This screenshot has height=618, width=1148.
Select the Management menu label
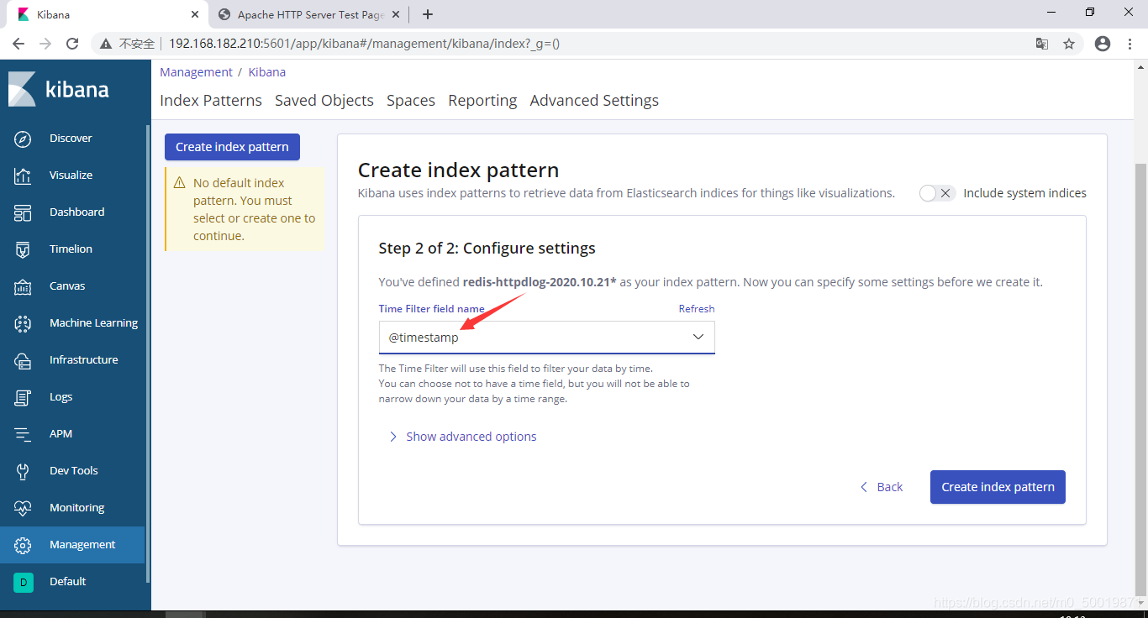pos(82,545)
